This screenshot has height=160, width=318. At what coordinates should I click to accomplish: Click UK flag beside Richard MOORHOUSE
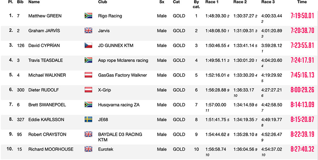click(89, 149)
